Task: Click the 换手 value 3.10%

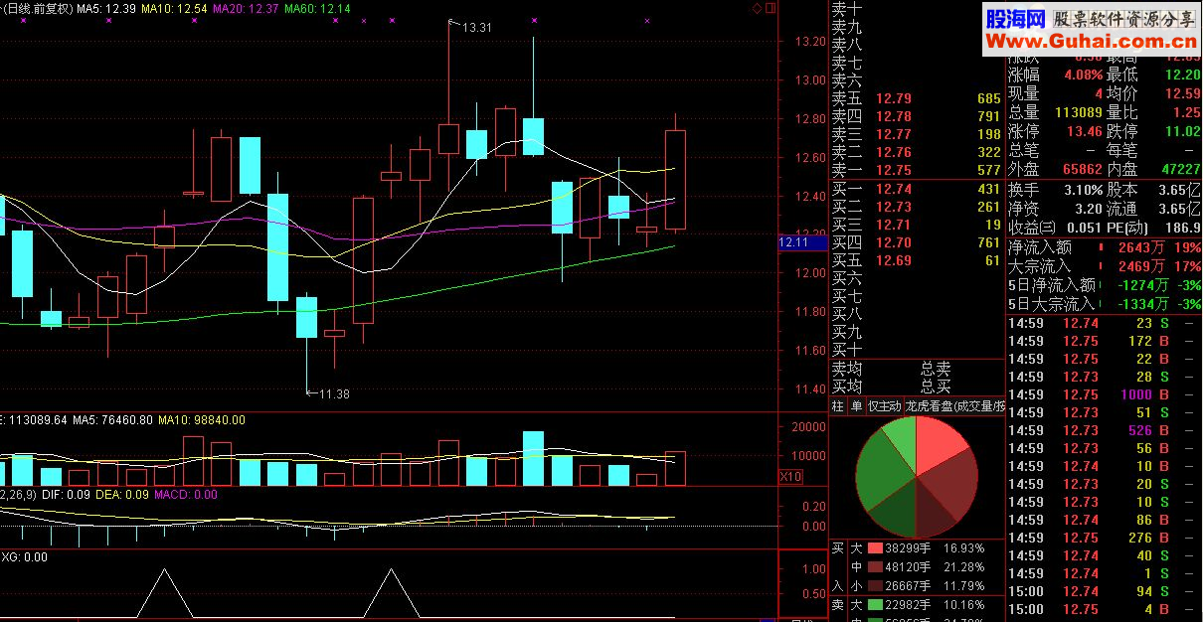Action: click(1083, 189)
